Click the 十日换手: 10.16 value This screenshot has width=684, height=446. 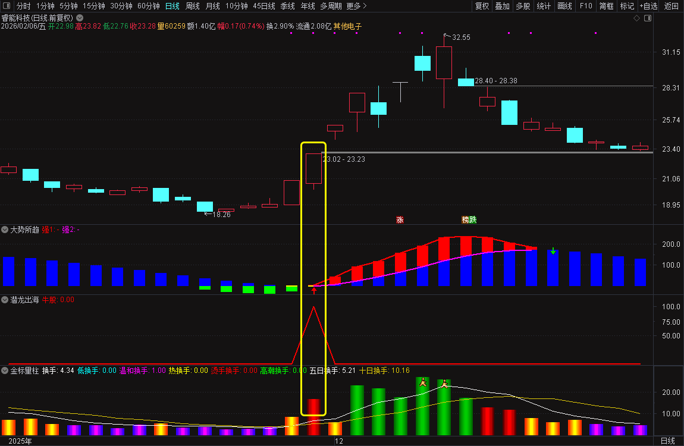384,370
